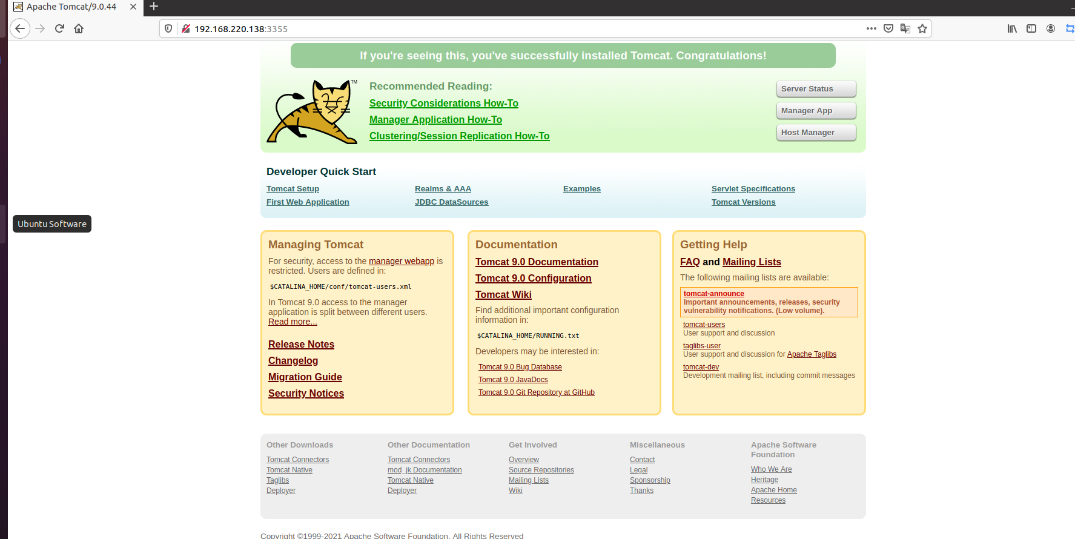Open Manager Application How-To link
The width and height of the screenshot is (1075, 539).
tap(435, 120)
